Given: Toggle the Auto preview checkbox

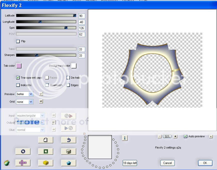Looking at the screenshot, I should tap(185, 136).
